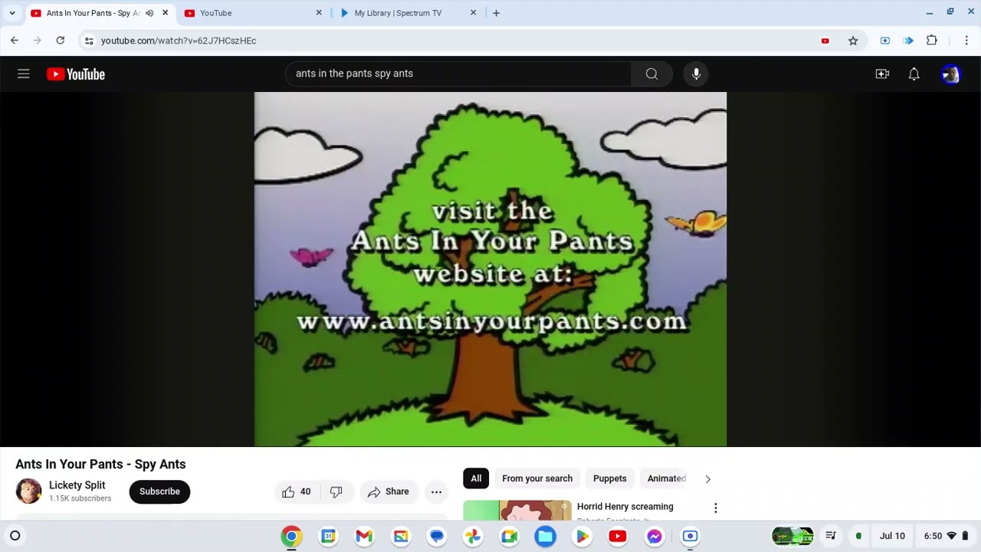This screenshot has width=981, height=552.
Task: Open Horrid Henry screaming video title
Action: coord(625,507)
